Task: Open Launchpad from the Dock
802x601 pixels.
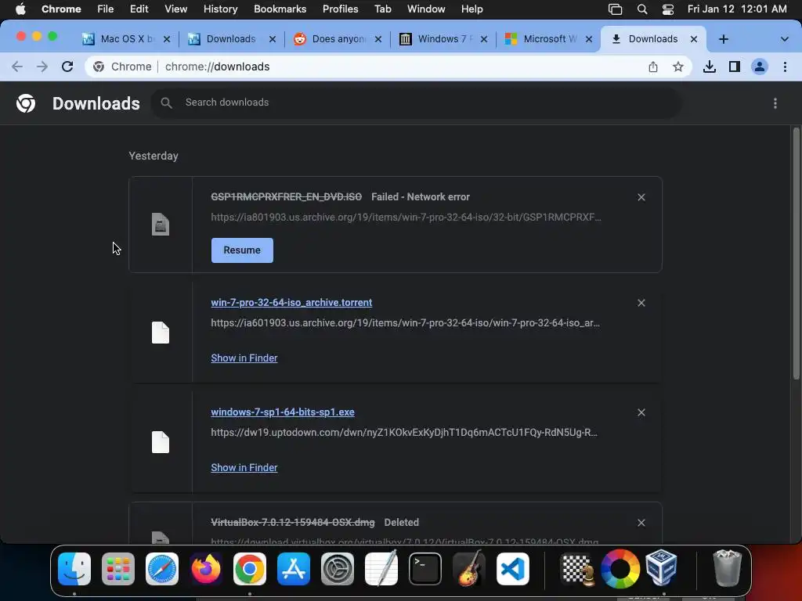Action: pos(118,569)
